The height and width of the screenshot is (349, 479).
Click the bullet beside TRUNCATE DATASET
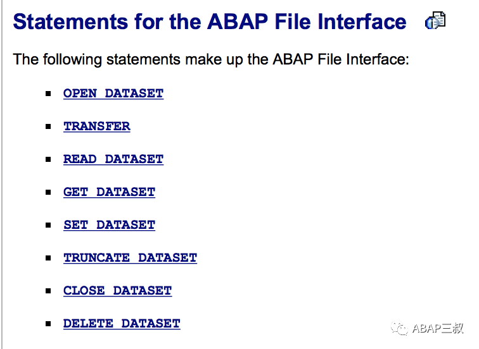click(x=48, y=258)
